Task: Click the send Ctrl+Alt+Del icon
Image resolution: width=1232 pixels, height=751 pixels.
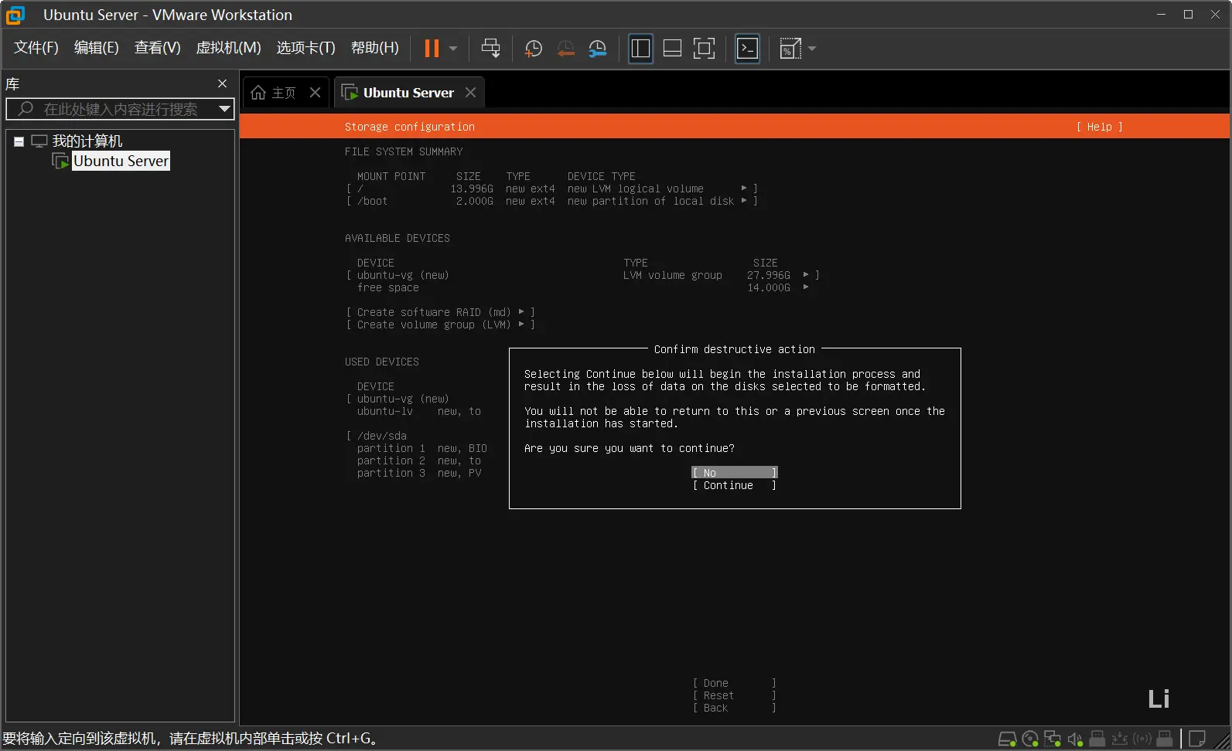Action: point(490,49)
